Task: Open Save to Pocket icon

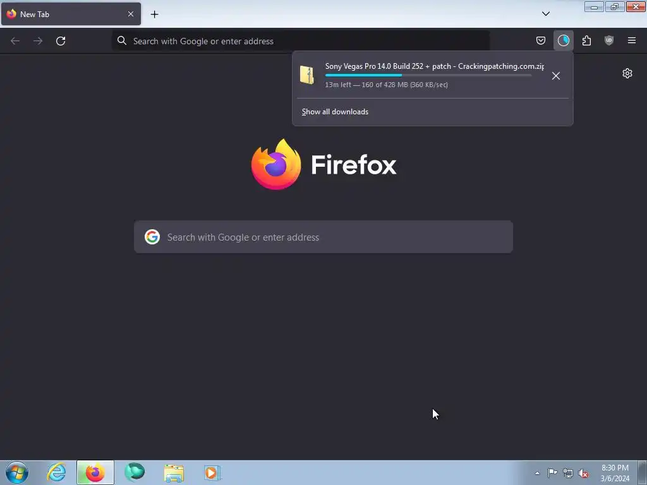Action: pos(541,40)
